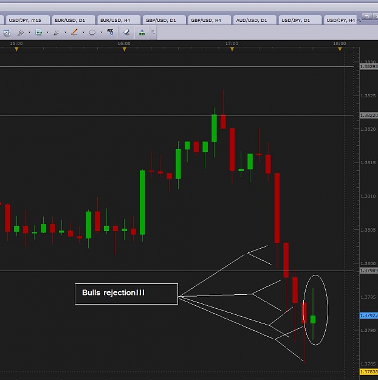
Task: Open dropdown arrow beside horizontal line tool
Action: click(47, 32)
